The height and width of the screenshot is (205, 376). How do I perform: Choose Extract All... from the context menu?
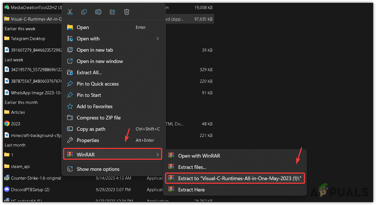(x=114, y=73)
